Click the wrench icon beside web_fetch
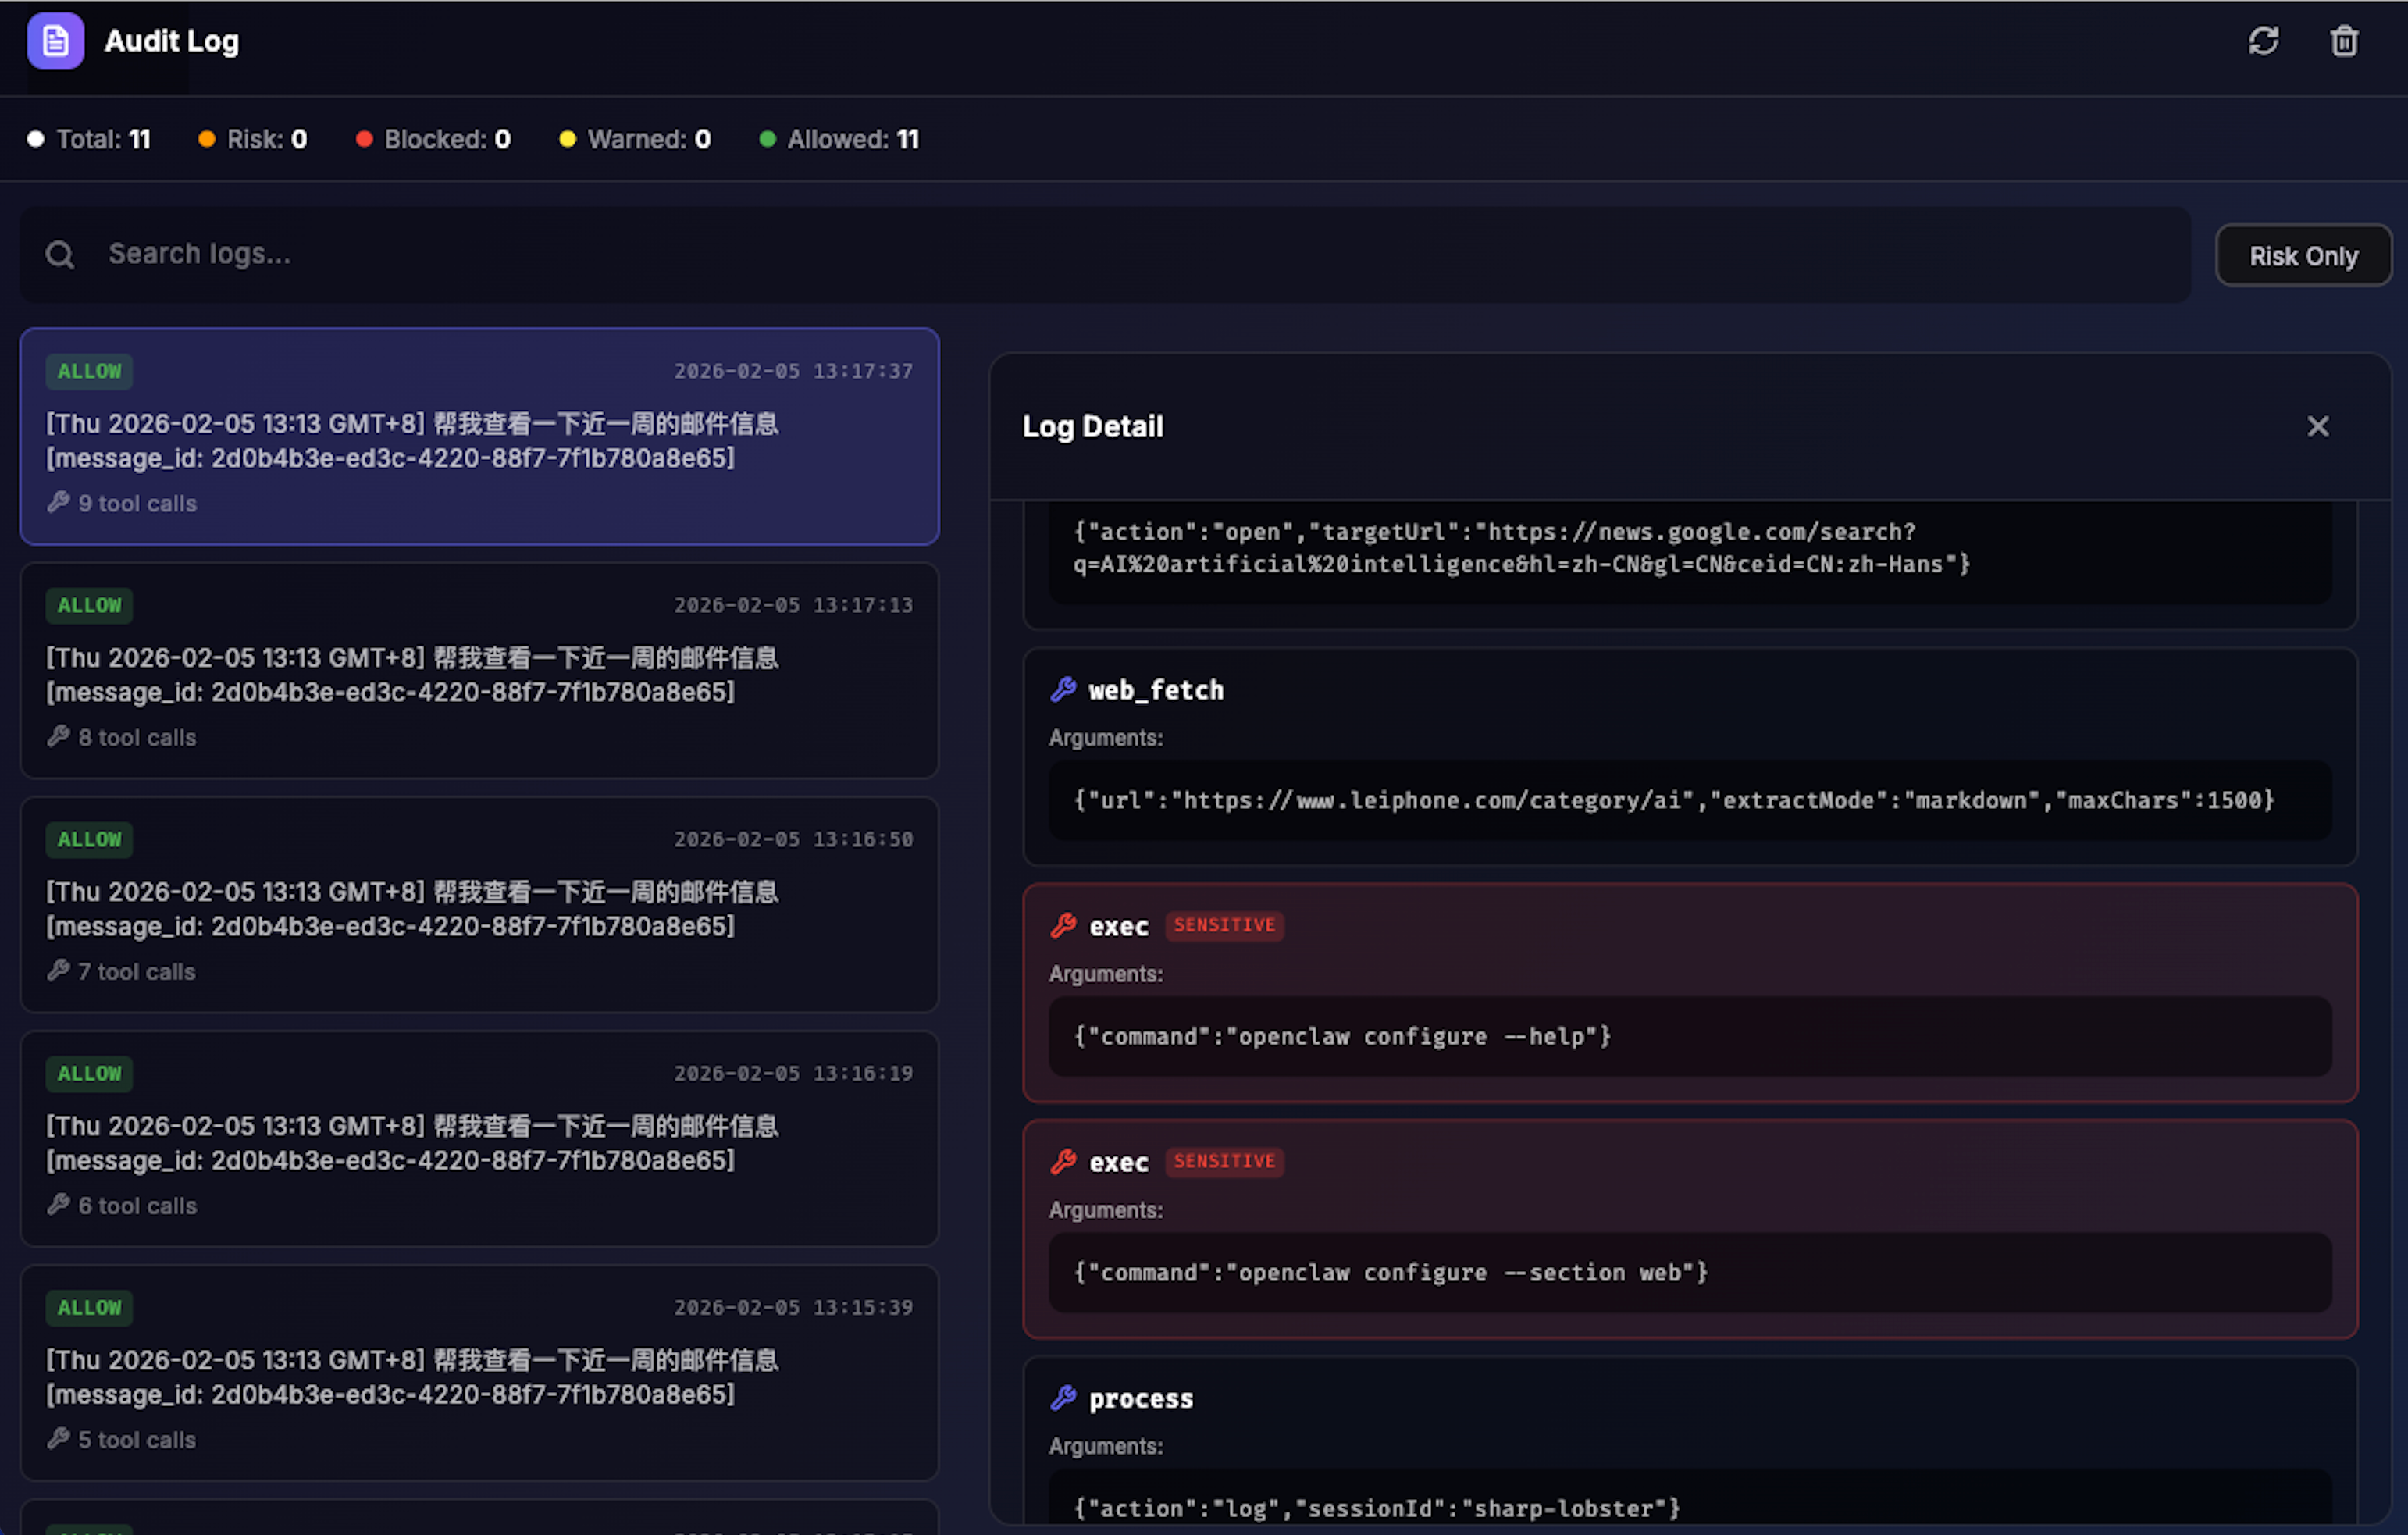 [x=1062, y=689]
